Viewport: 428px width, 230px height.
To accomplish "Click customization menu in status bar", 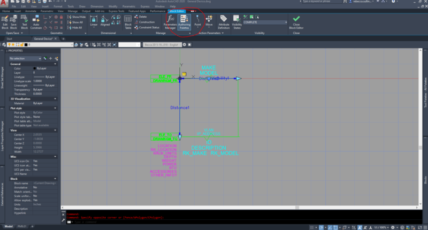I will [x=425, y=227].
